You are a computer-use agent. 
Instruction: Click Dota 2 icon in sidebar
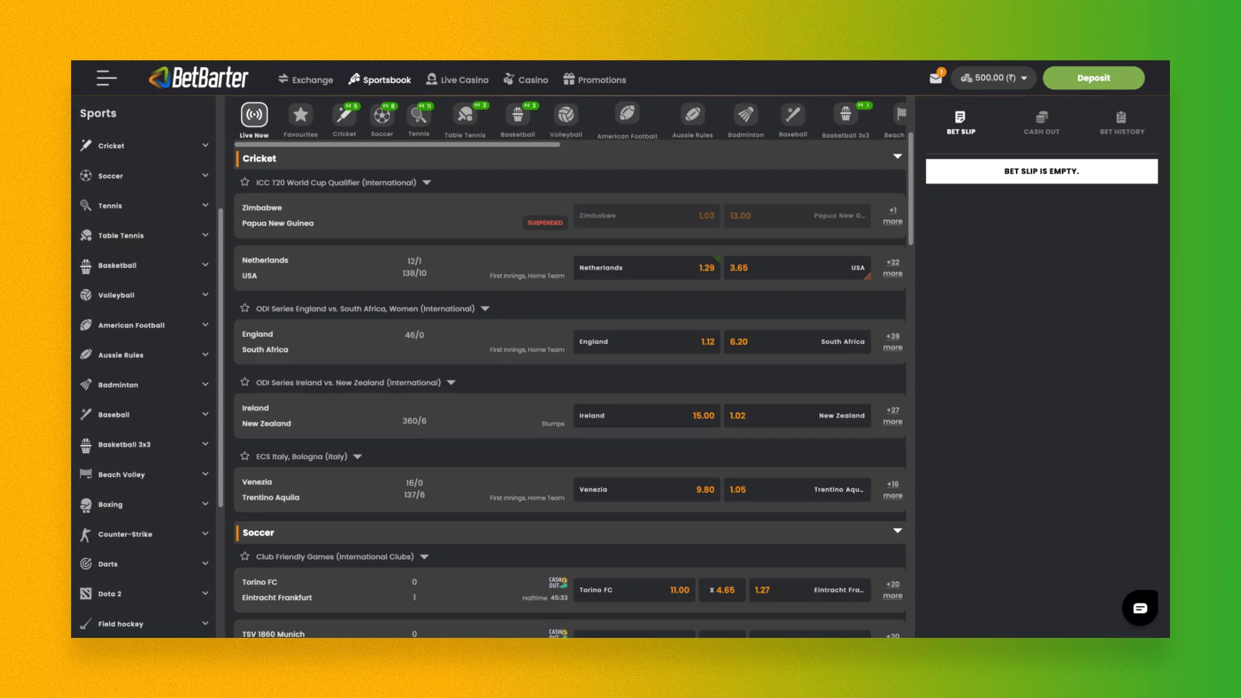click(86, 594)
